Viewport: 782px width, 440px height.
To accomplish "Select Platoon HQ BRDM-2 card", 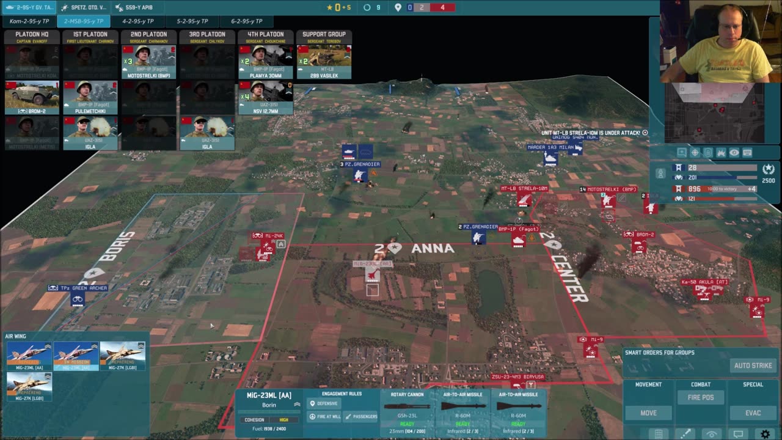I will point(32,98).
